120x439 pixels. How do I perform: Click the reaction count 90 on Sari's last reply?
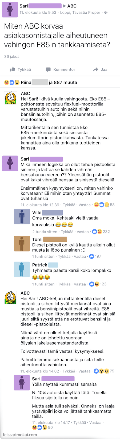50,428
